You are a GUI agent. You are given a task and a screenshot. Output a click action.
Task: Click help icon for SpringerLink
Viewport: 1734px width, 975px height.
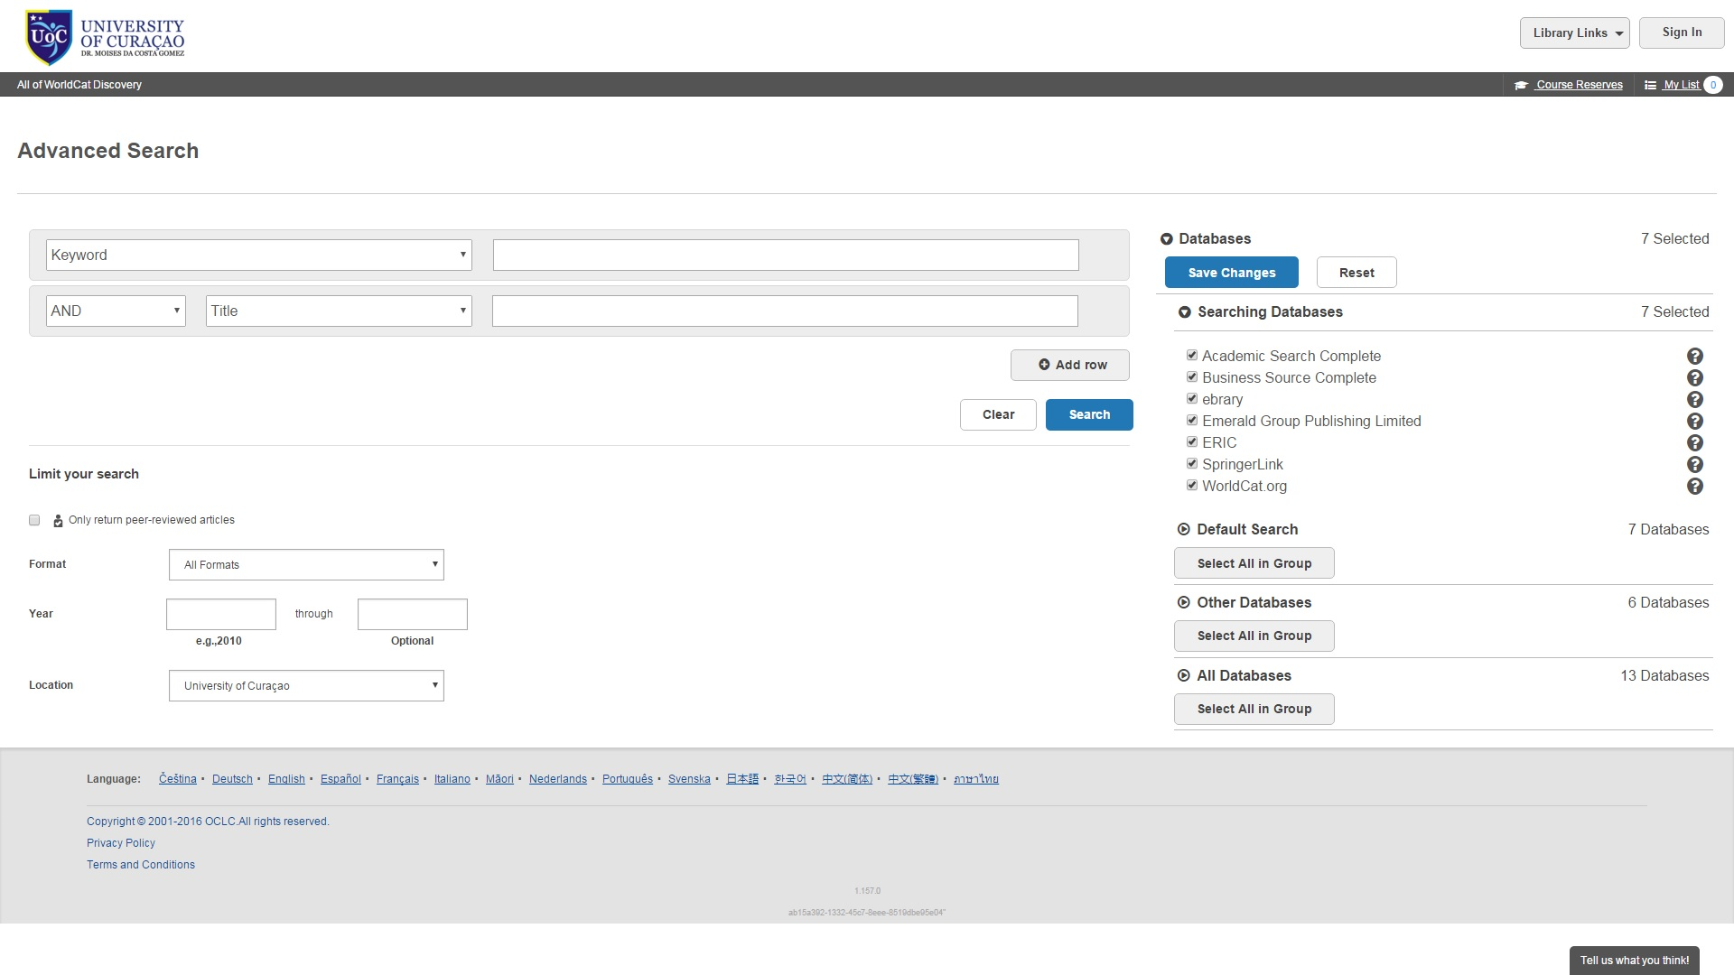1695,465
